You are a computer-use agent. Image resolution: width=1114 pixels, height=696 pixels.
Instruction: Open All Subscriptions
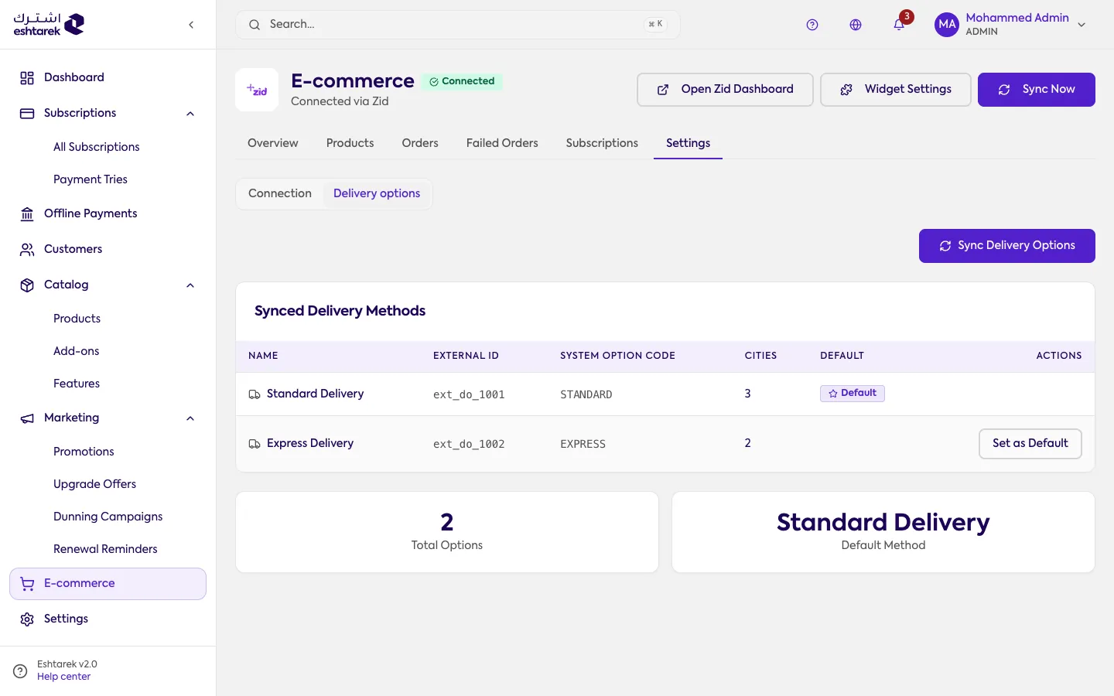click(x=97, y=147)
